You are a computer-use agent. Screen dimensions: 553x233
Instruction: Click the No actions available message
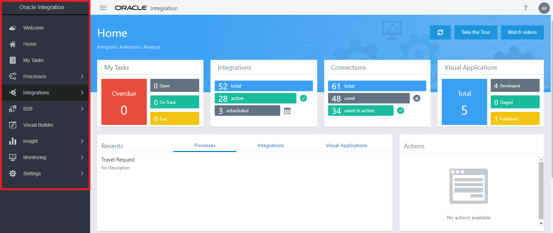(x=469, y=218)
